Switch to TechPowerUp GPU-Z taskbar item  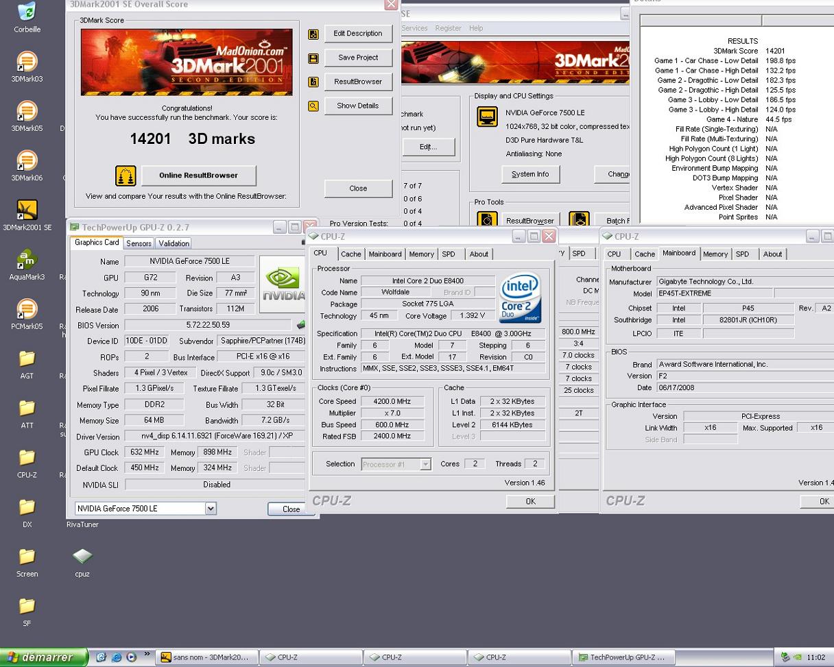pyautogui.click(x=624, y=657)
